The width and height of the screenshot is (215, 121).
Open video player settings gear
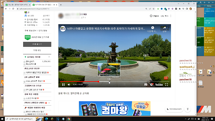click(x=152, y=85)
